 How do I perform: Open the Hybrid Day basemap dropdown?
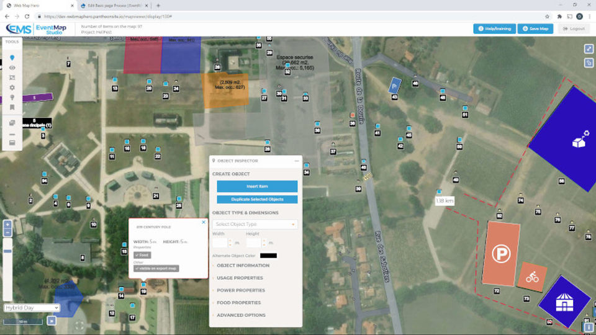32,308
